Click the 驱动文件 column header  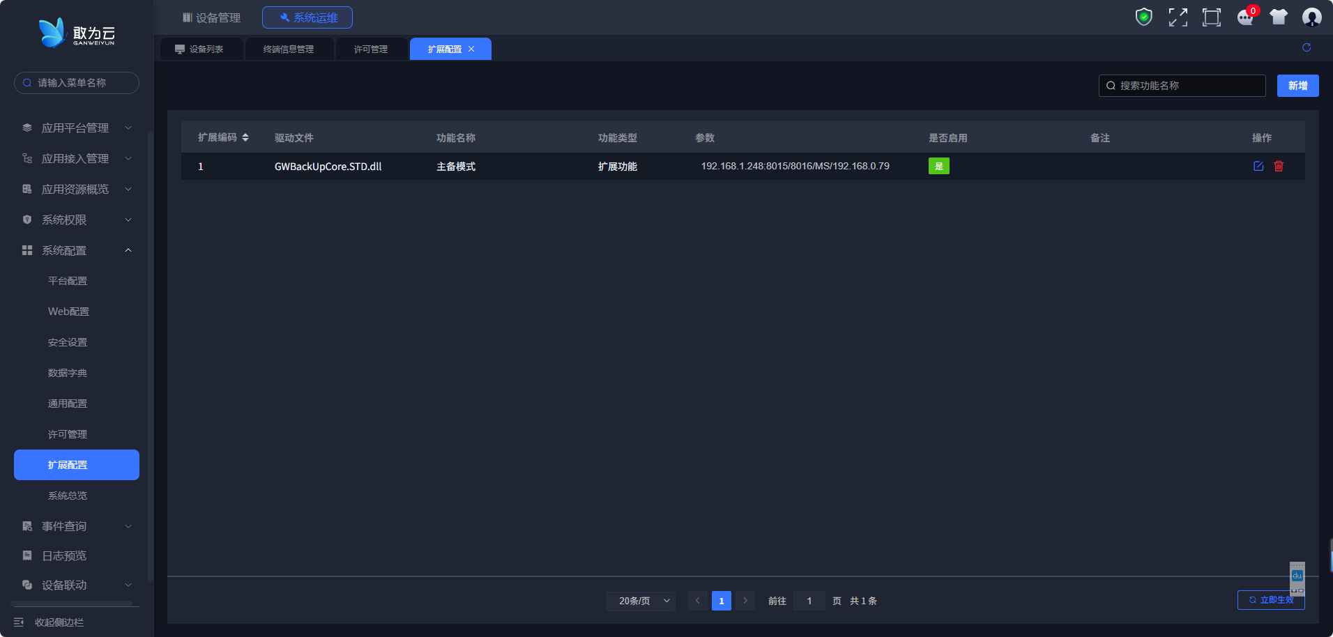(294, 138)
